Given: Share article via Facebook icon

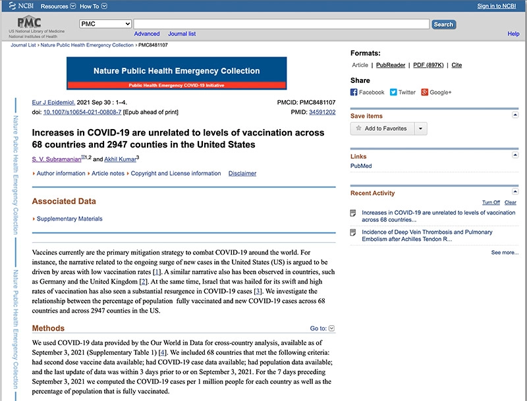Looking at the screenshot, I should coord(354,92).
